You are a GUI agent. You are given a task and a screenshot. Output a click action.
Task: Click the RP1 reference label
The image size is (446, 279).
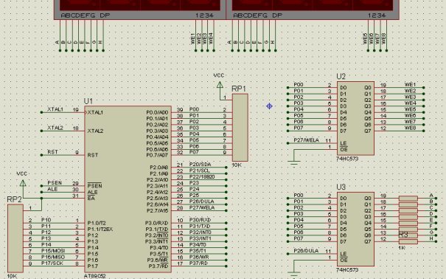[239, 89]
